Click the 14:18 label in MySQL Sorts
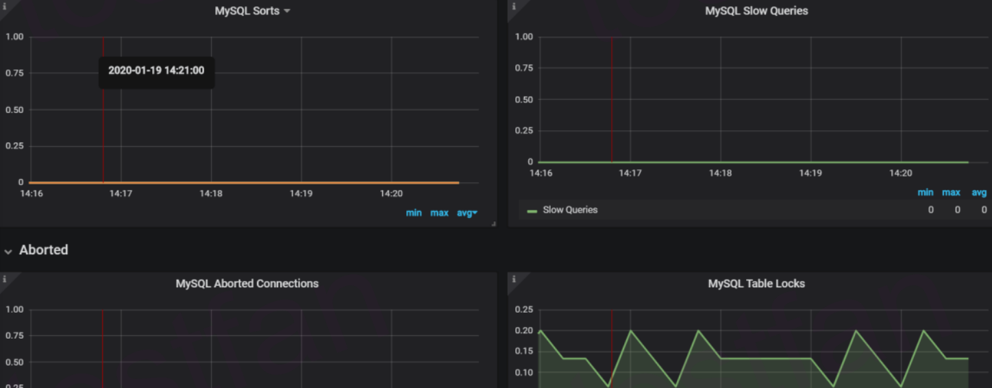Viewport: 992px width, 388px height. click(x=211, y=194)
